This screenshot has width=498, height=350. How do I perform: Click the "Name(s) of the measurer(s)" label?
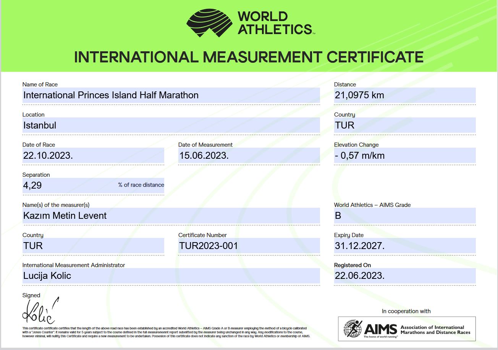click(56, 205)
